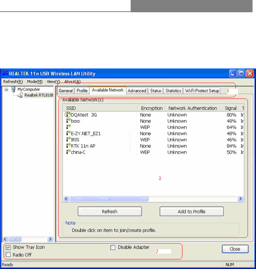Select the Realtek RTL8188 tree item
The image size is (256, 269).
39,95
